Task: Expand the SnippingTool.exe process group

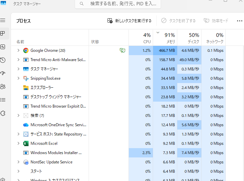Action: click(x=18, y=78)
